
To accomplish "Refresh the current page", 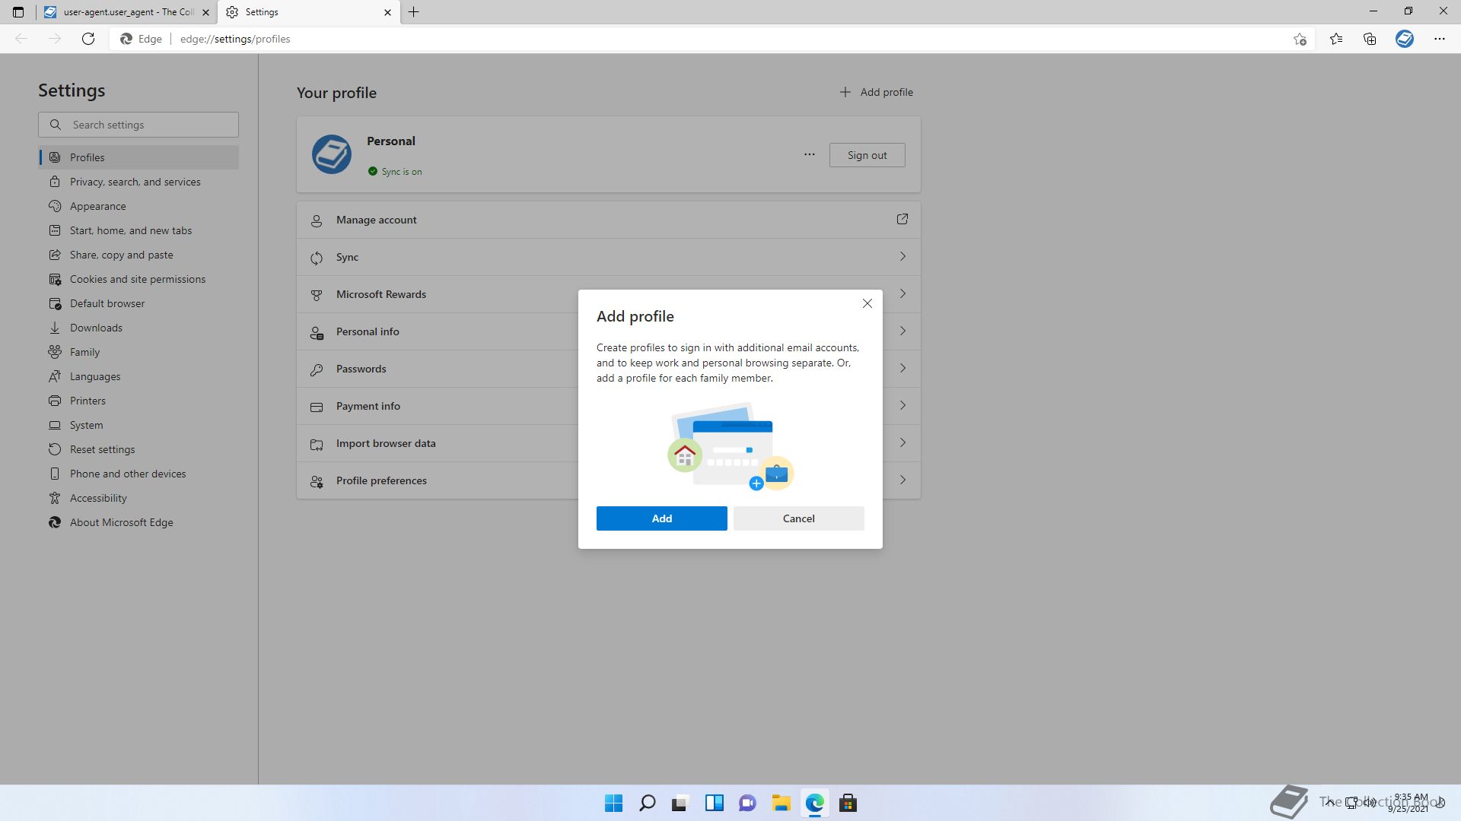I will (88, 39).
